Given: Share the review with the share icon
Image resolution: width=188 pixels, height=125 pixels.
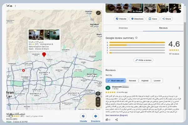Looking at the screenshot, I should pyautogui.click(x=117, y=119).
